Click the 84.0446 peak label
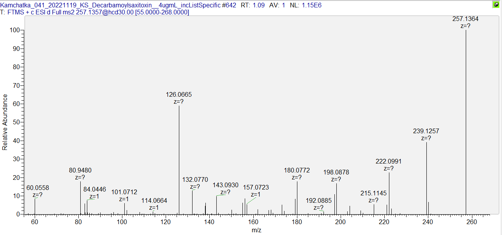 pos(95,190)
